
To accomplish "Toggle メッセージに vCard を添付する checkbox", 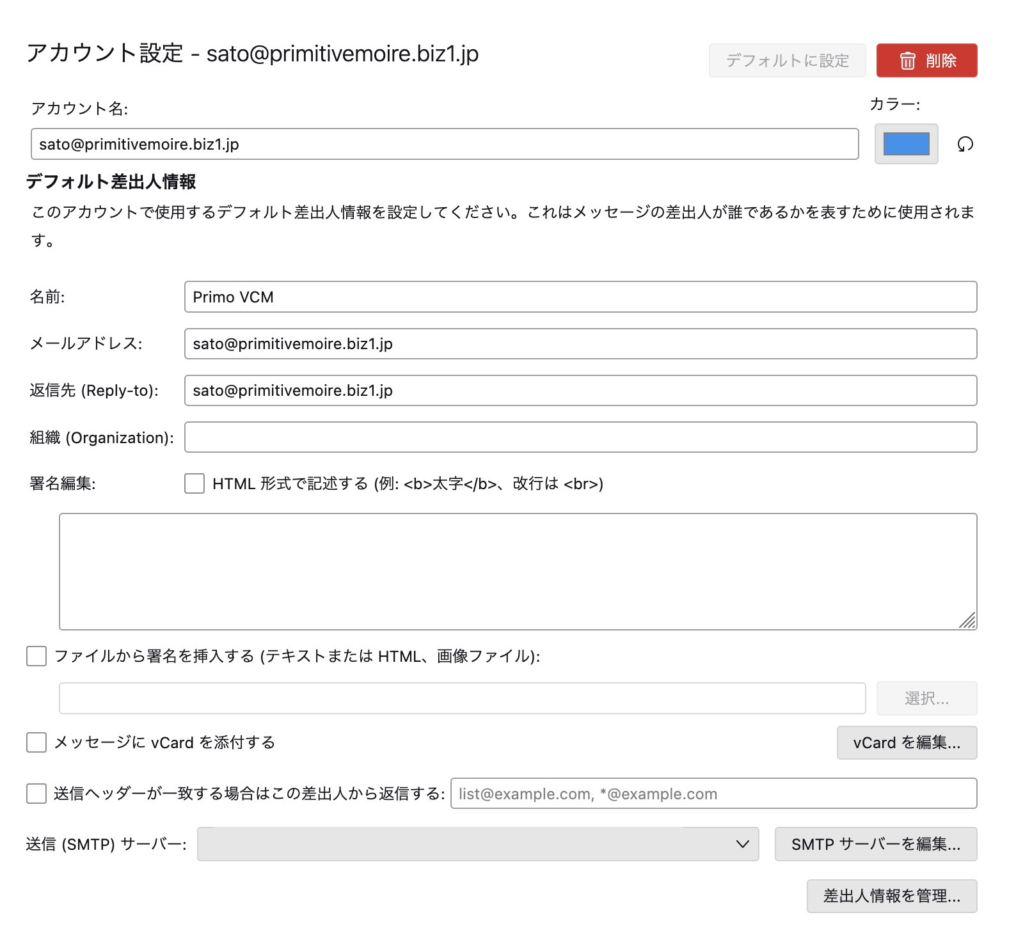I will pyautogui.click(x=36, y=742).
